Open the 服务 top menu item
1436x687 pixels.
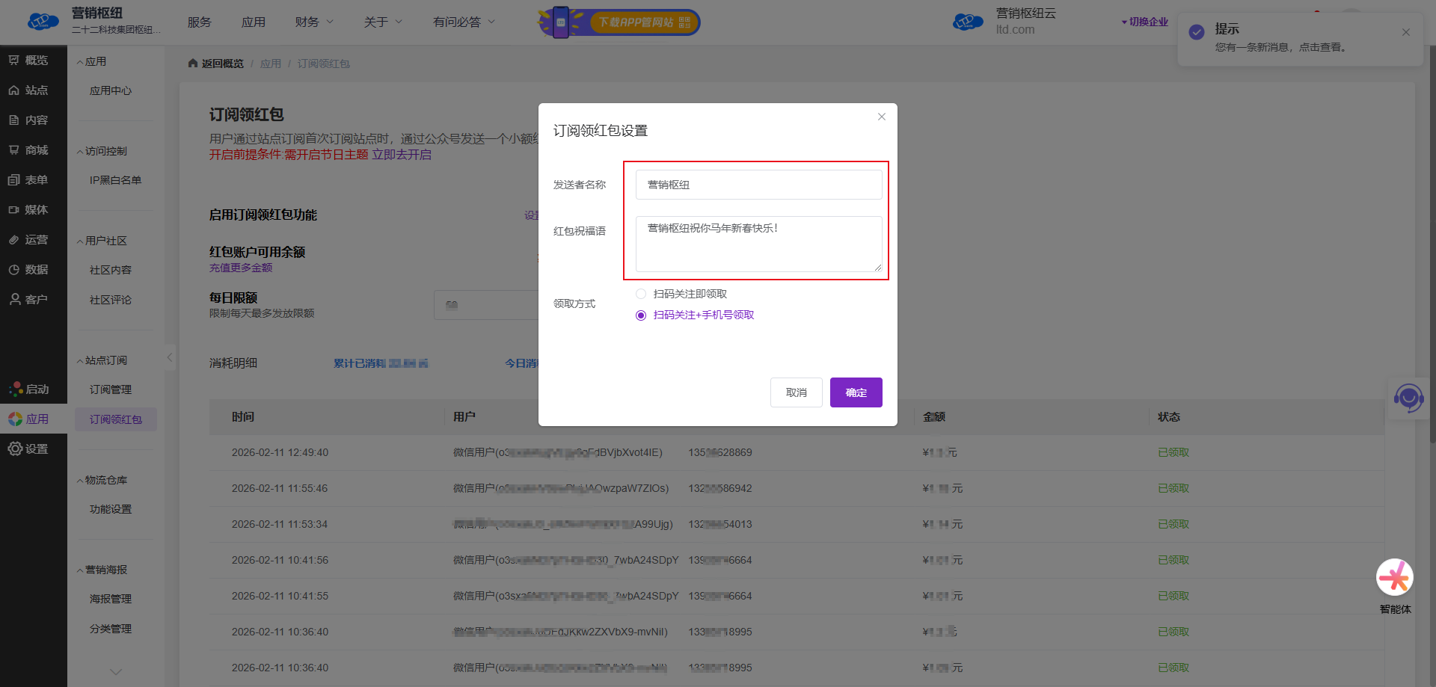point(199,22)
